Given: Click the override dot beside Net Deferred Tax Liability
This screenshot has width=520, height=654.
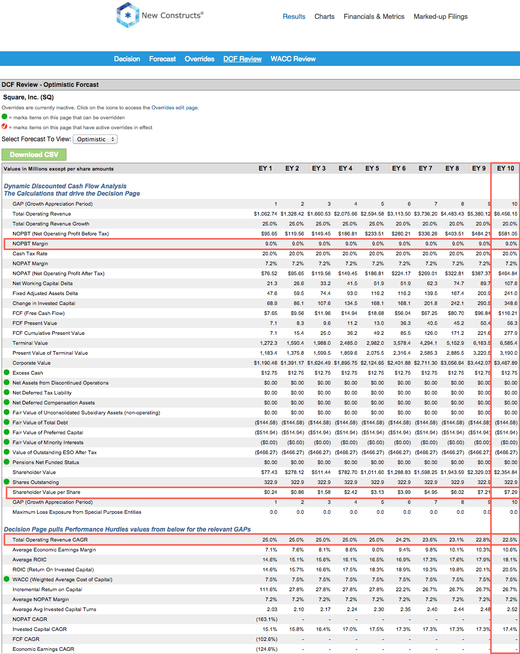Looking at the screenshot, I should (x=7, y=392).
